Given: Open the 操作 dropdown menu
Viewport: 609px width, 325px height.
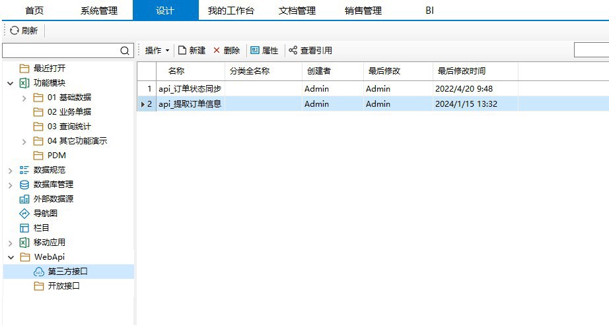Looking at the screenshot, I should pyautogui.click(x=157, y=51).
